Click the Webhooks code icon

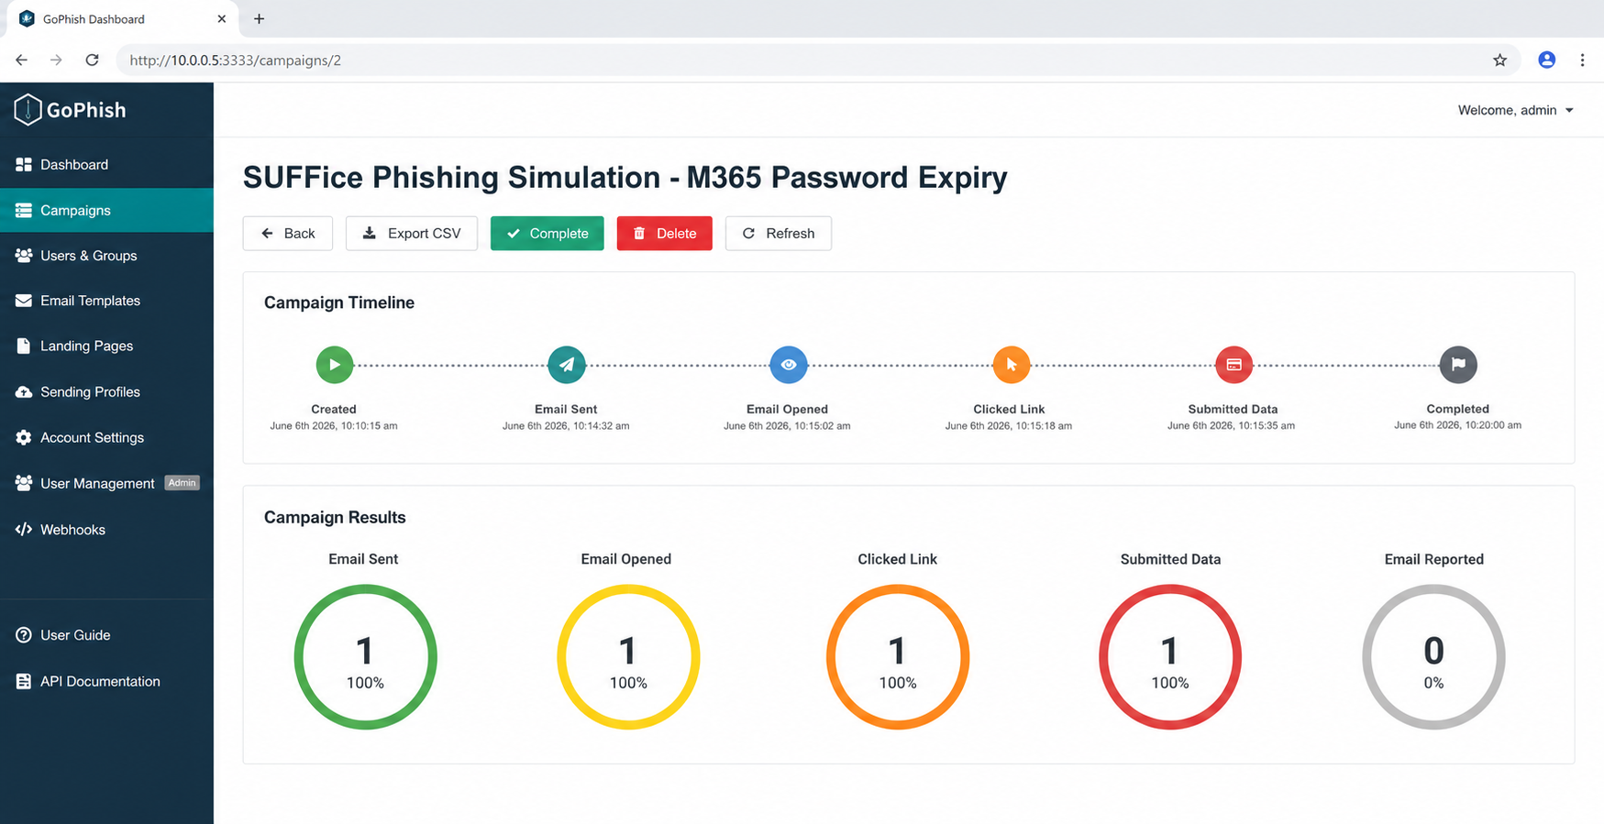click(24, 530)
